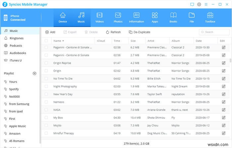The width and height of the screenshot is (232, 148).
Task: Refresh the music list
Action: [113, 32]
